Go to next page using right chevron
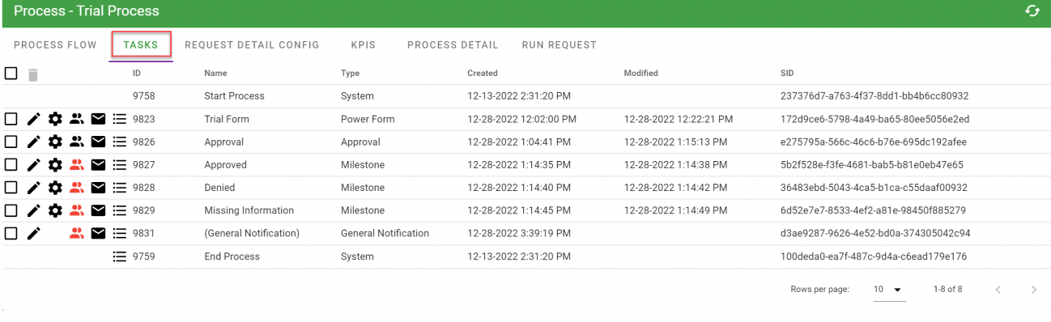Image resolution: width=1051 pixels, height=322 pixels. (x=1034, y=290)
